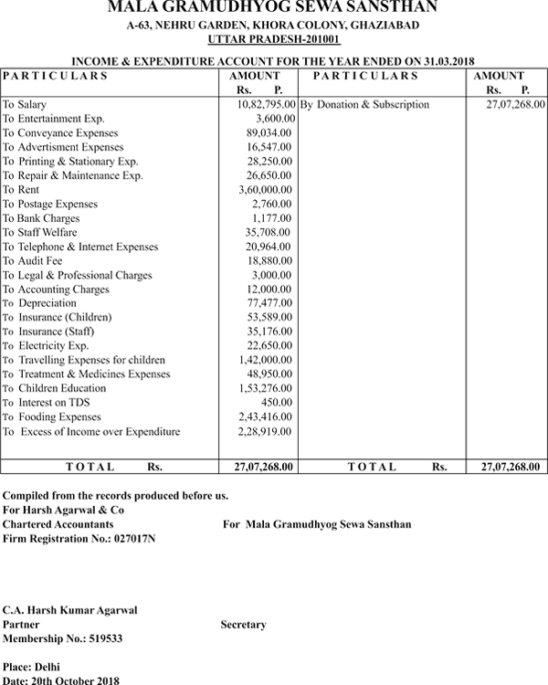Image resolution: width=548 pixels, height=685 pixels.
Task: Select "Membership No.: 519533" line
Action: (62, 638)
